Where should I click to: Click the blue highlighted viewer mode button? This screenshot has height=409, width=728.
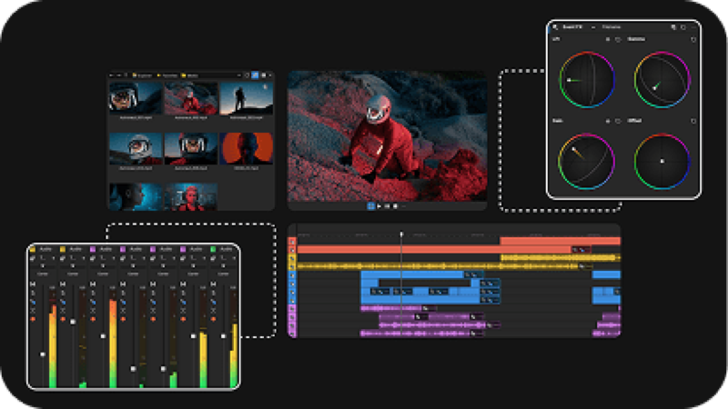[x=371, y=206]
